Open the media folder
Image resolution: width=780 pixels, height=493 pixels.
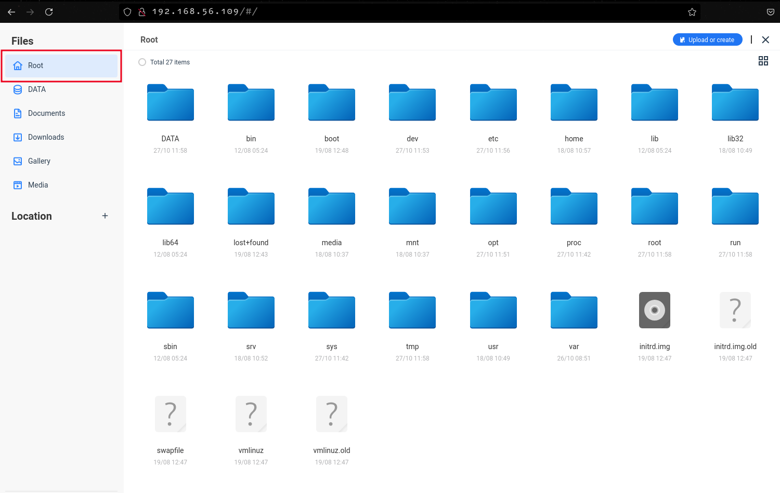click(x=332, y=206)
